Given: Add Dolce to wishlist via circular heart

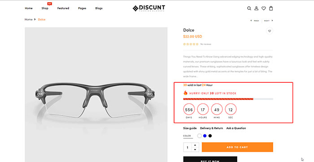Looking at the screenshot, I should (x=270, y=31).
